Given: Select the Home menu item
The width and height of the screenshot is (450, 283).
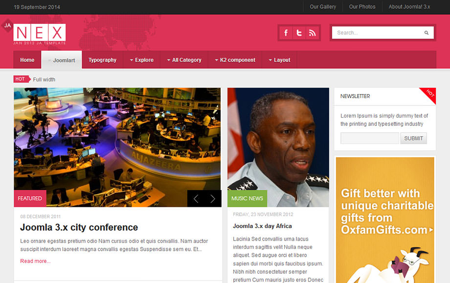Looking at the screenshot, I should click(x=27, y=60).
